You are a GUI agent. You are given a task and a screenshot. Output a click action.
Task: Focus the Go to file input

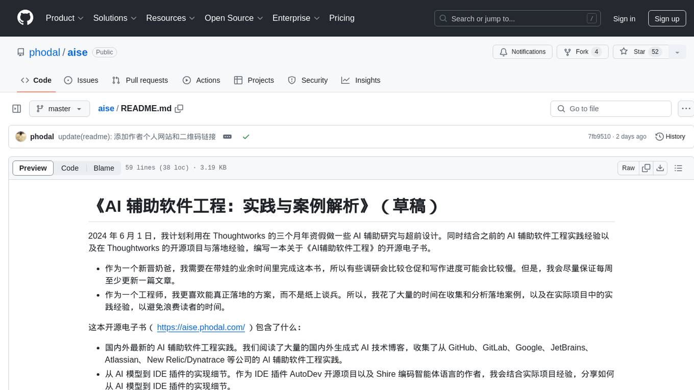(611, 109)
